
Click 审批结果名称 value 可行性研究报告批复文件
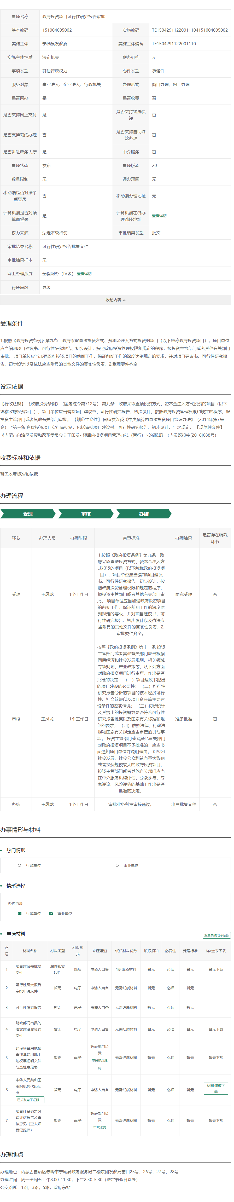click(x=65, y=246)
